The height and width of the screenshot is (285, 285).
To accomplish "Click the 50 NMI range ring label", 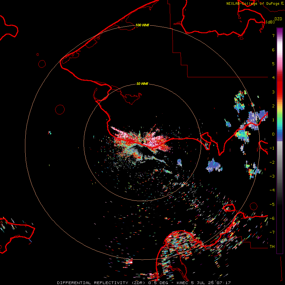I will [142, 84].
